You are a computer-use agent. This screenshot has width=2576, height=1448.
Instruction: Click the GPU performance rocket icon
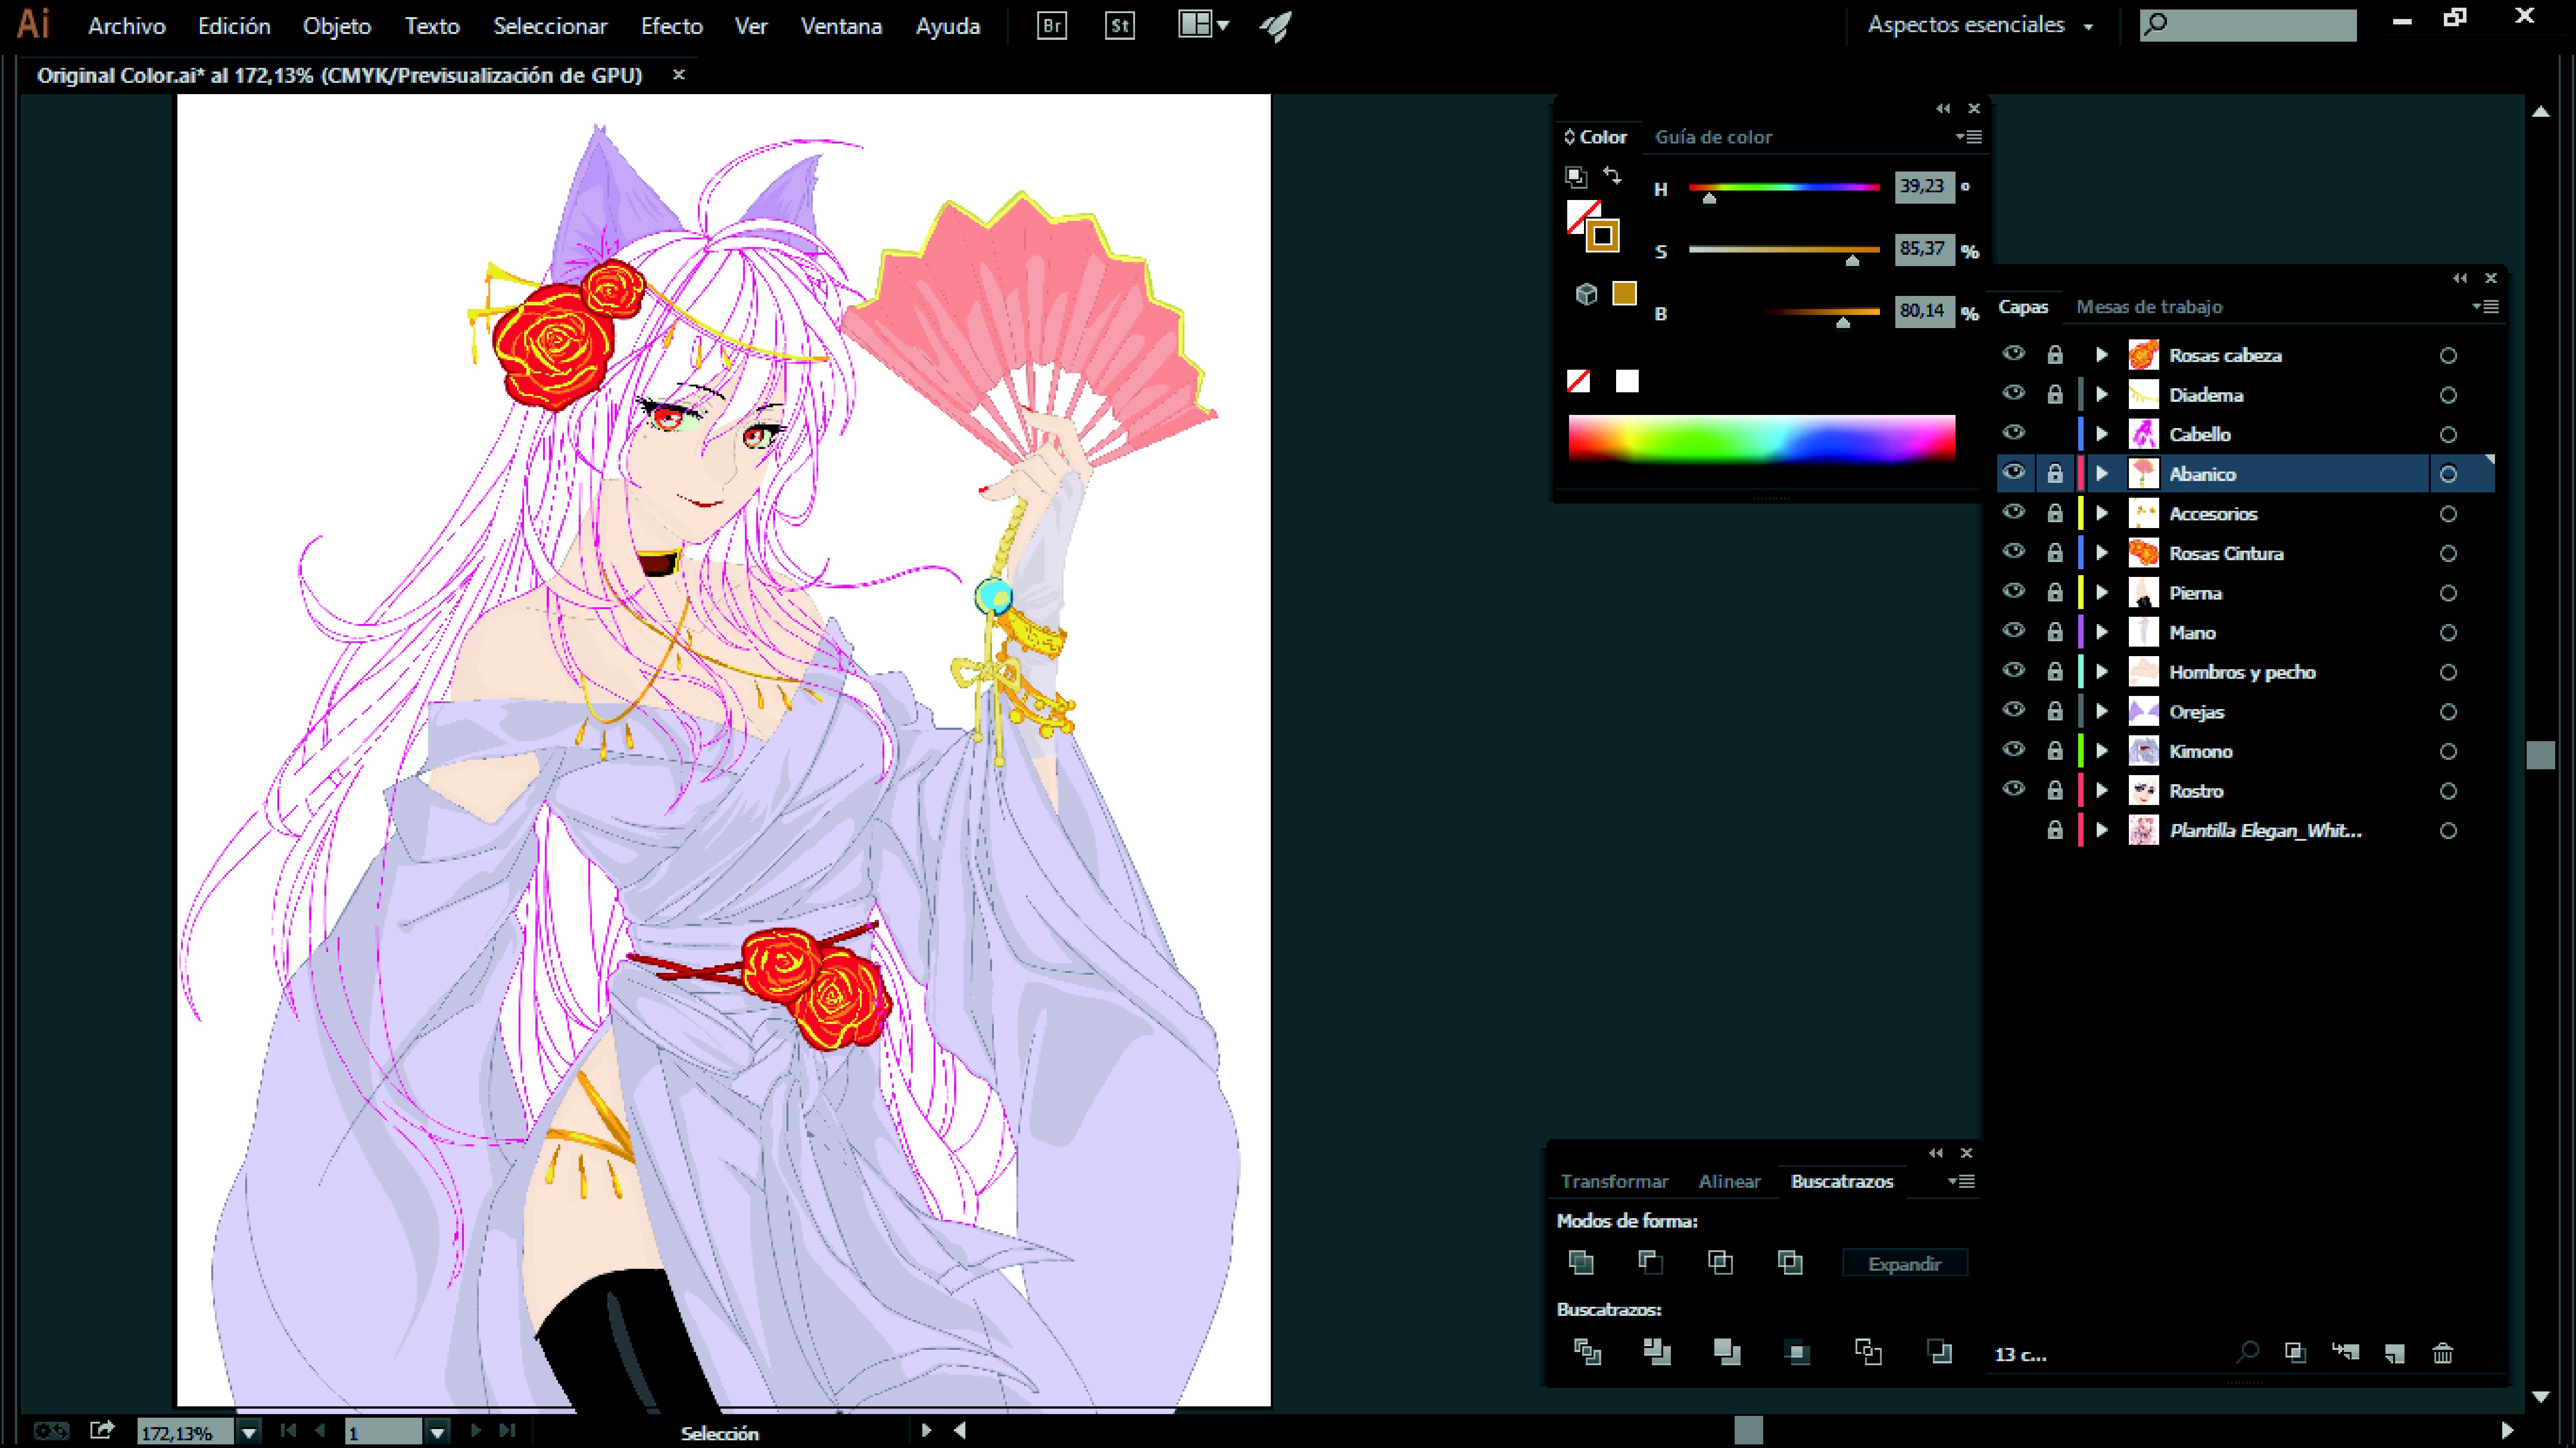click(1276, 26)
